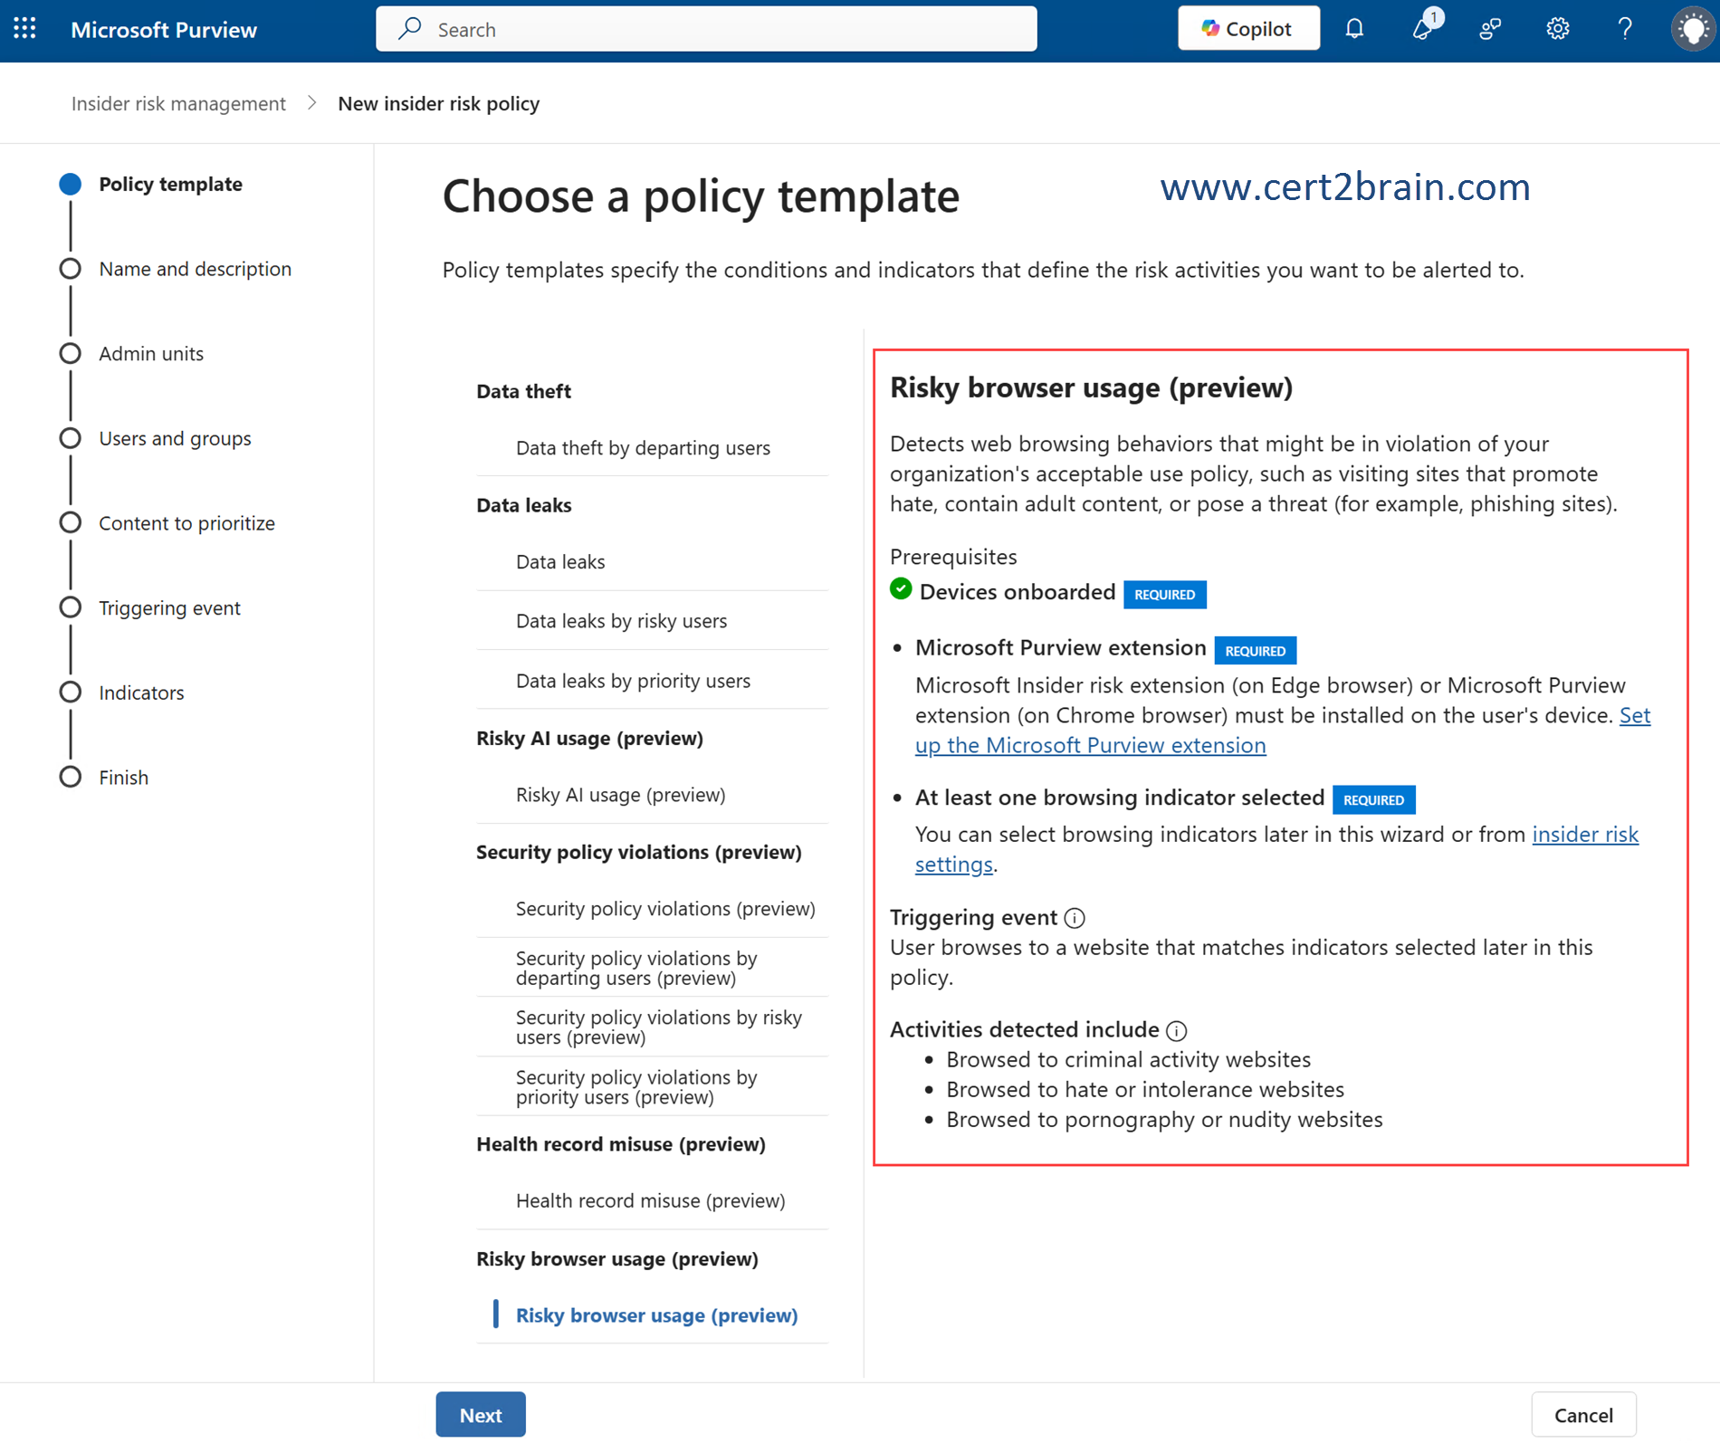
Task: Click inside the Search box
Action: pos(706,29)
